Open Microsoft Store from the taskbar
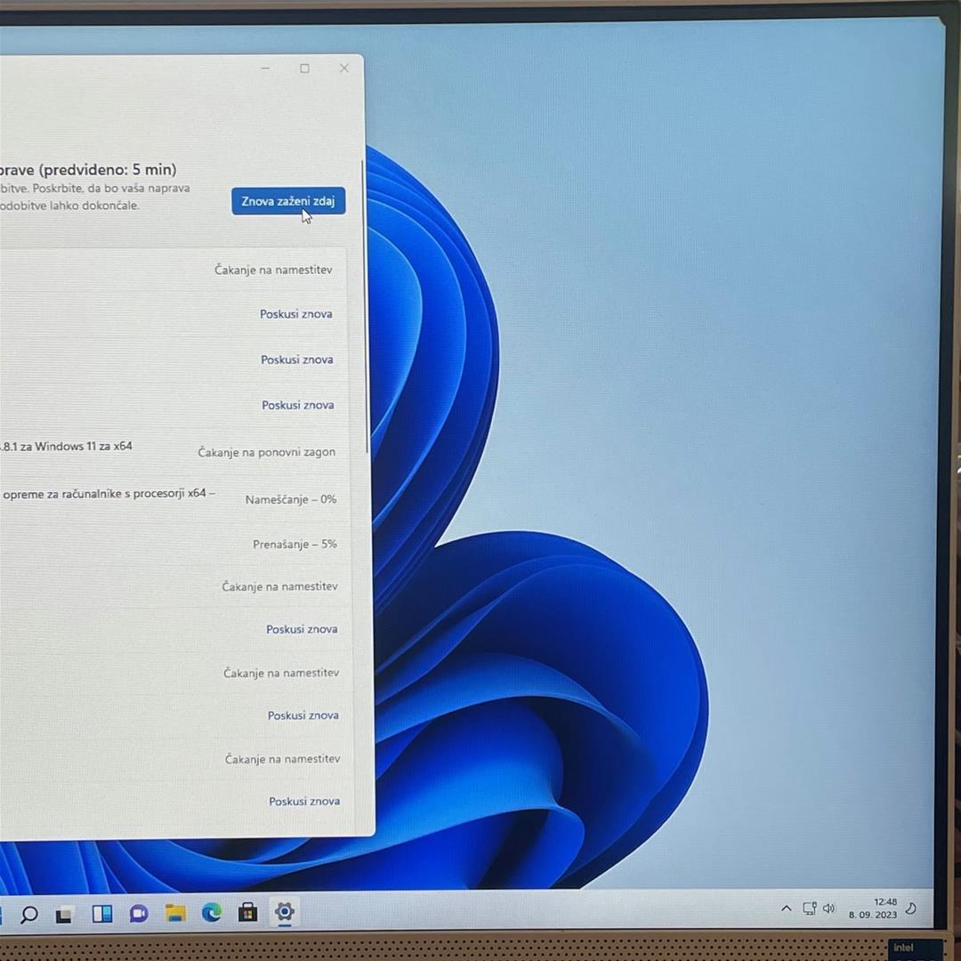The height and width of the screenshot is (961, 961). pos(247,912)
